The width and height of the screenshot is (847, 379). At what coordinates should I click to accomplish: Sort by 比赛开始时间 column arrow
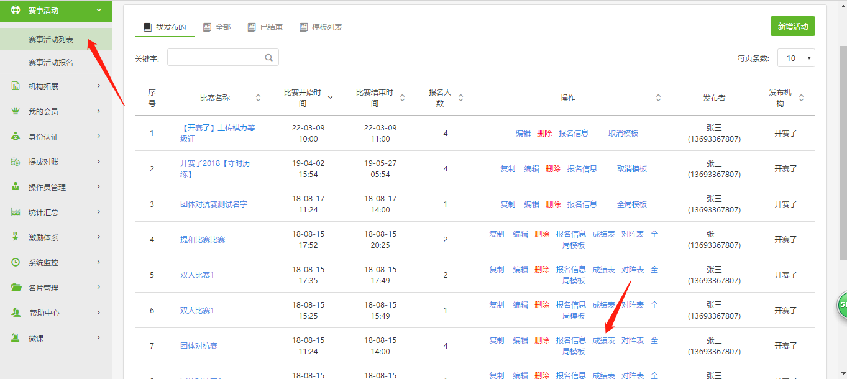click(330, 98)
